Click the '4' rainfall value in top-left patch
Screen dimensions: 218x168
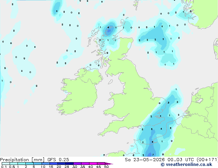click(57, 11)
